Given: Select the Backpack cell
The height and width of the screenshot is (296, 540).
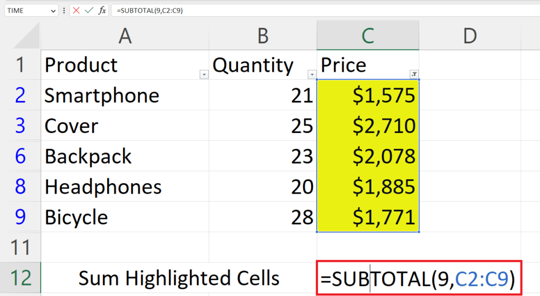Looking at the screenshot, I should click(x=125, y=156).
